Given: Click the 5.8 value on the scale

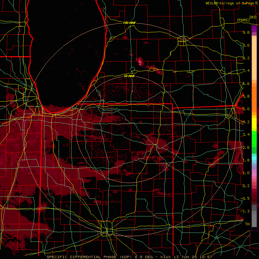Looking at the screenshot, I should coord(246,96).
